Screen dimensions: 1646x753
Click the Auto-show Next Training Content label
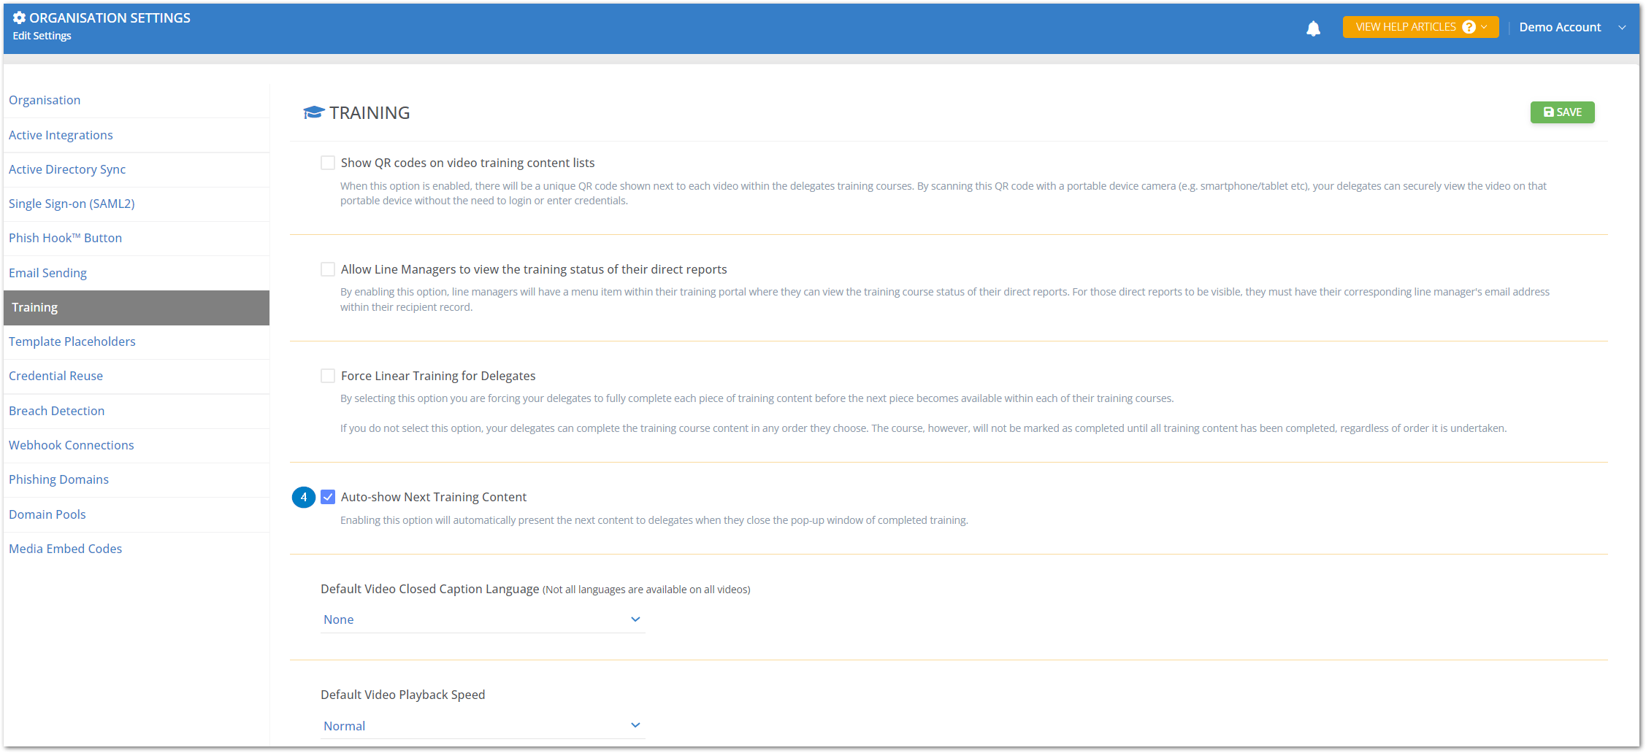tap(434, 497)
